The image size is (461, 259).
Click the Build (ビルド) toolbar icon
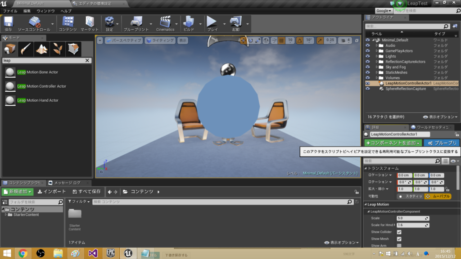click(189, 23)
